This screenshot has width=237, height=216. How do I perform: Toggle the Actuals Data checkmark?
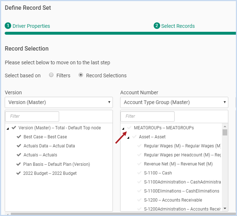pyautogui.click(x=19, y=146)
